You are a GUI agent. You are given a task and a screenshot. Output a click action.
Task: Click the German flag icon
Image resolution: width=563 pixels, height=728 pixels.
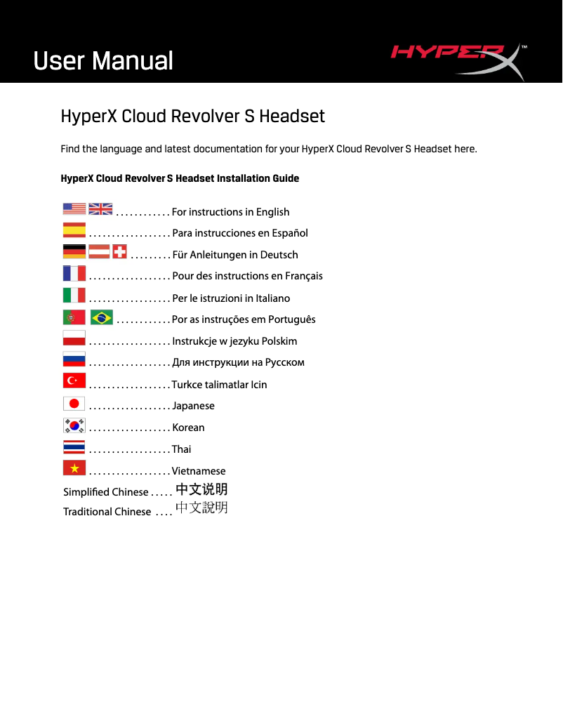tap(74, 251)
